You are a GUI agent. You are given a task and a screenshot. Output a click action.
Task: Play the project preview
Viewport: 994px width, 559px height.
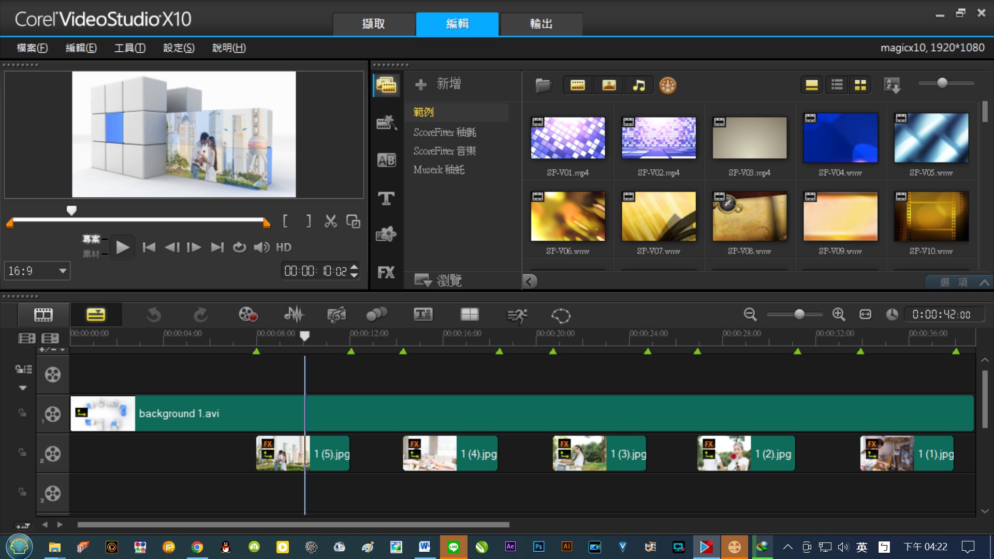click(122, 247)
